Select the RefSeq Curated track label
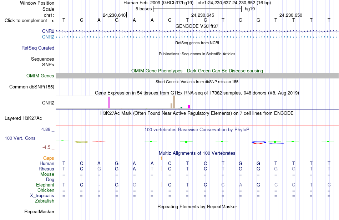This screenshot has width=339, height=220. point(37,48)
